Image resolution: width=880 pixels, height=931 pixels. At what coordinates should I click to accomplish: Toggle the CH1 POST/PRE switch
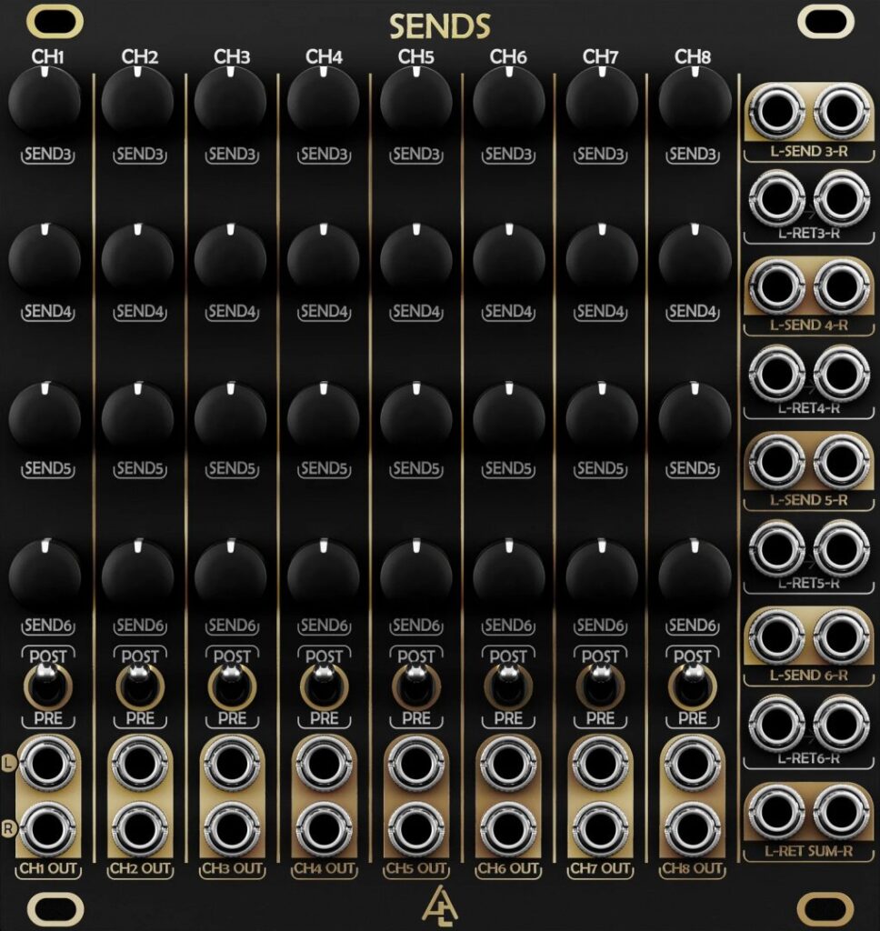point(45,687)
